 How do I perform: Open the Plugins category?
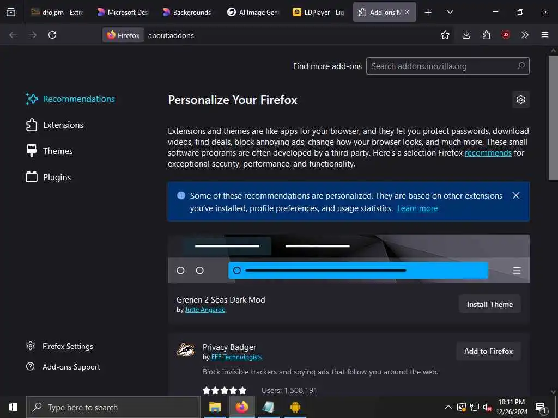click(48, 177)
